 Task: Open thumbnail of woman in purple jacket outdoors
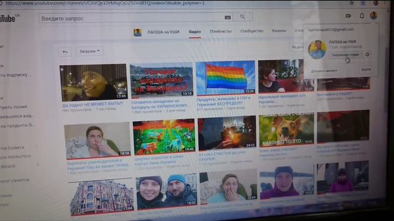(287, 182)
